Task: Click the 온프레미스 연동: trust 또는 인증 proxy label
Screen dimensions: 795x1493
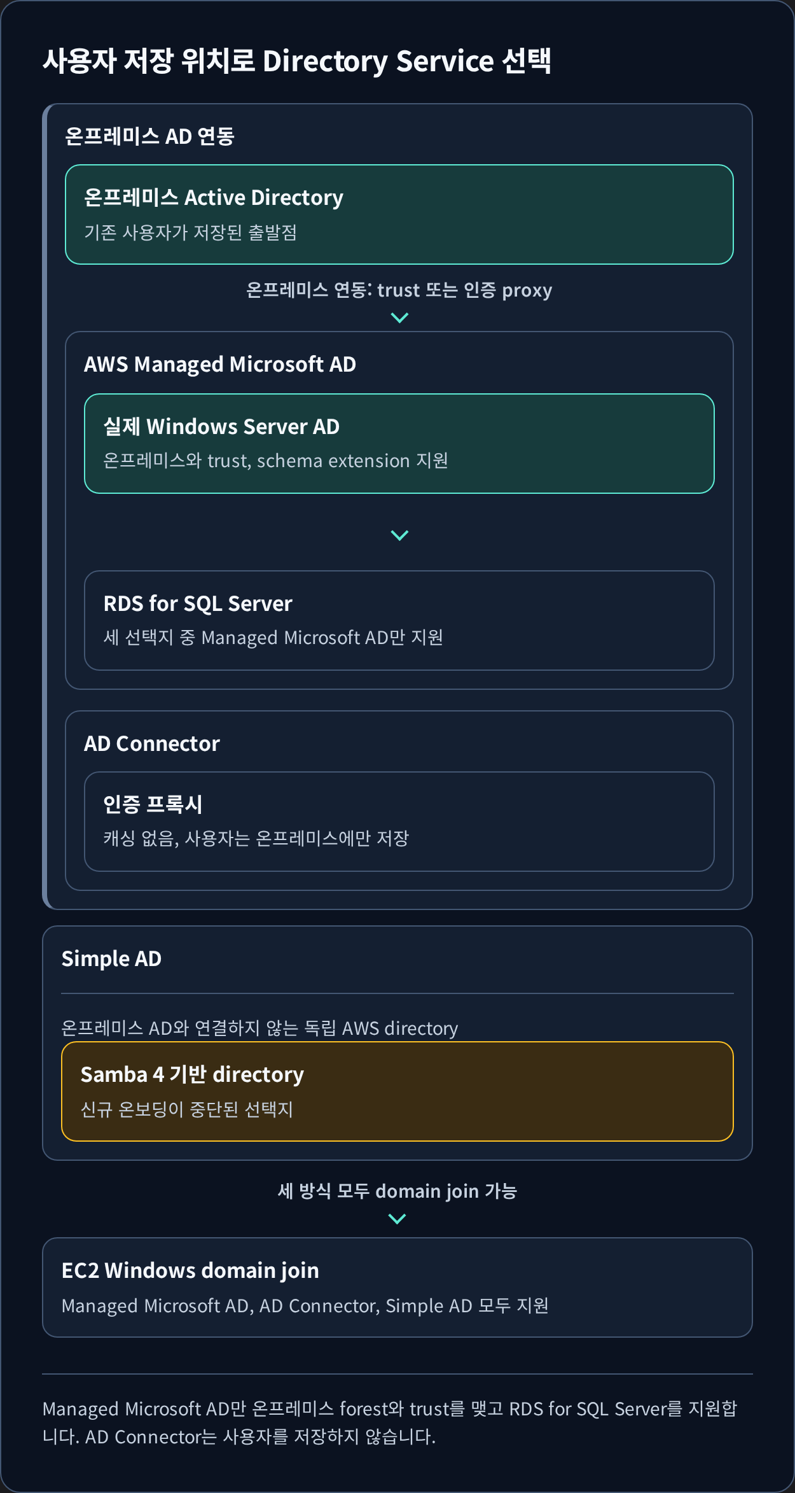Action: point(399,290)
